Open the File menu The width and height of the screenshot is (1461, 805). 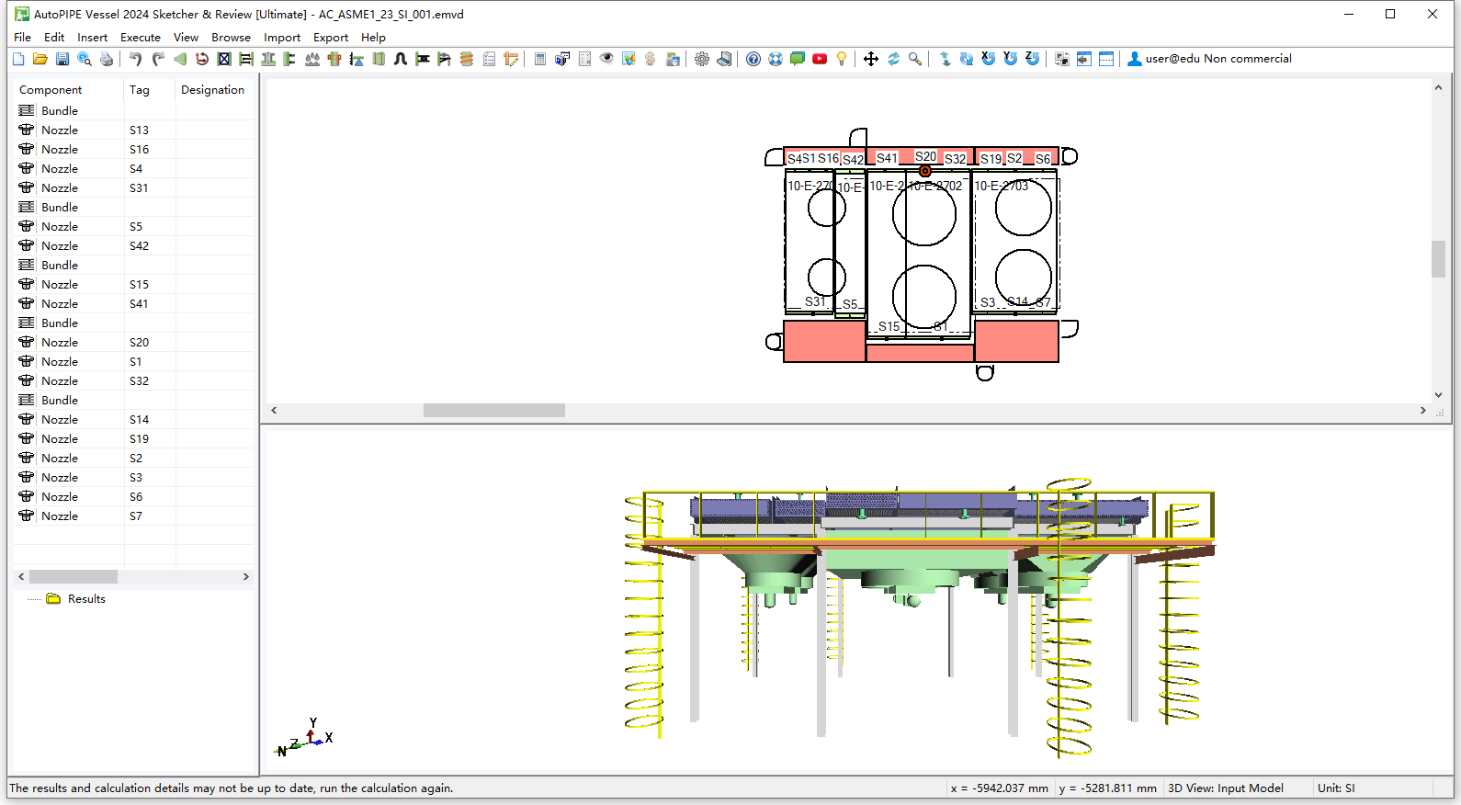coord(23,38)
